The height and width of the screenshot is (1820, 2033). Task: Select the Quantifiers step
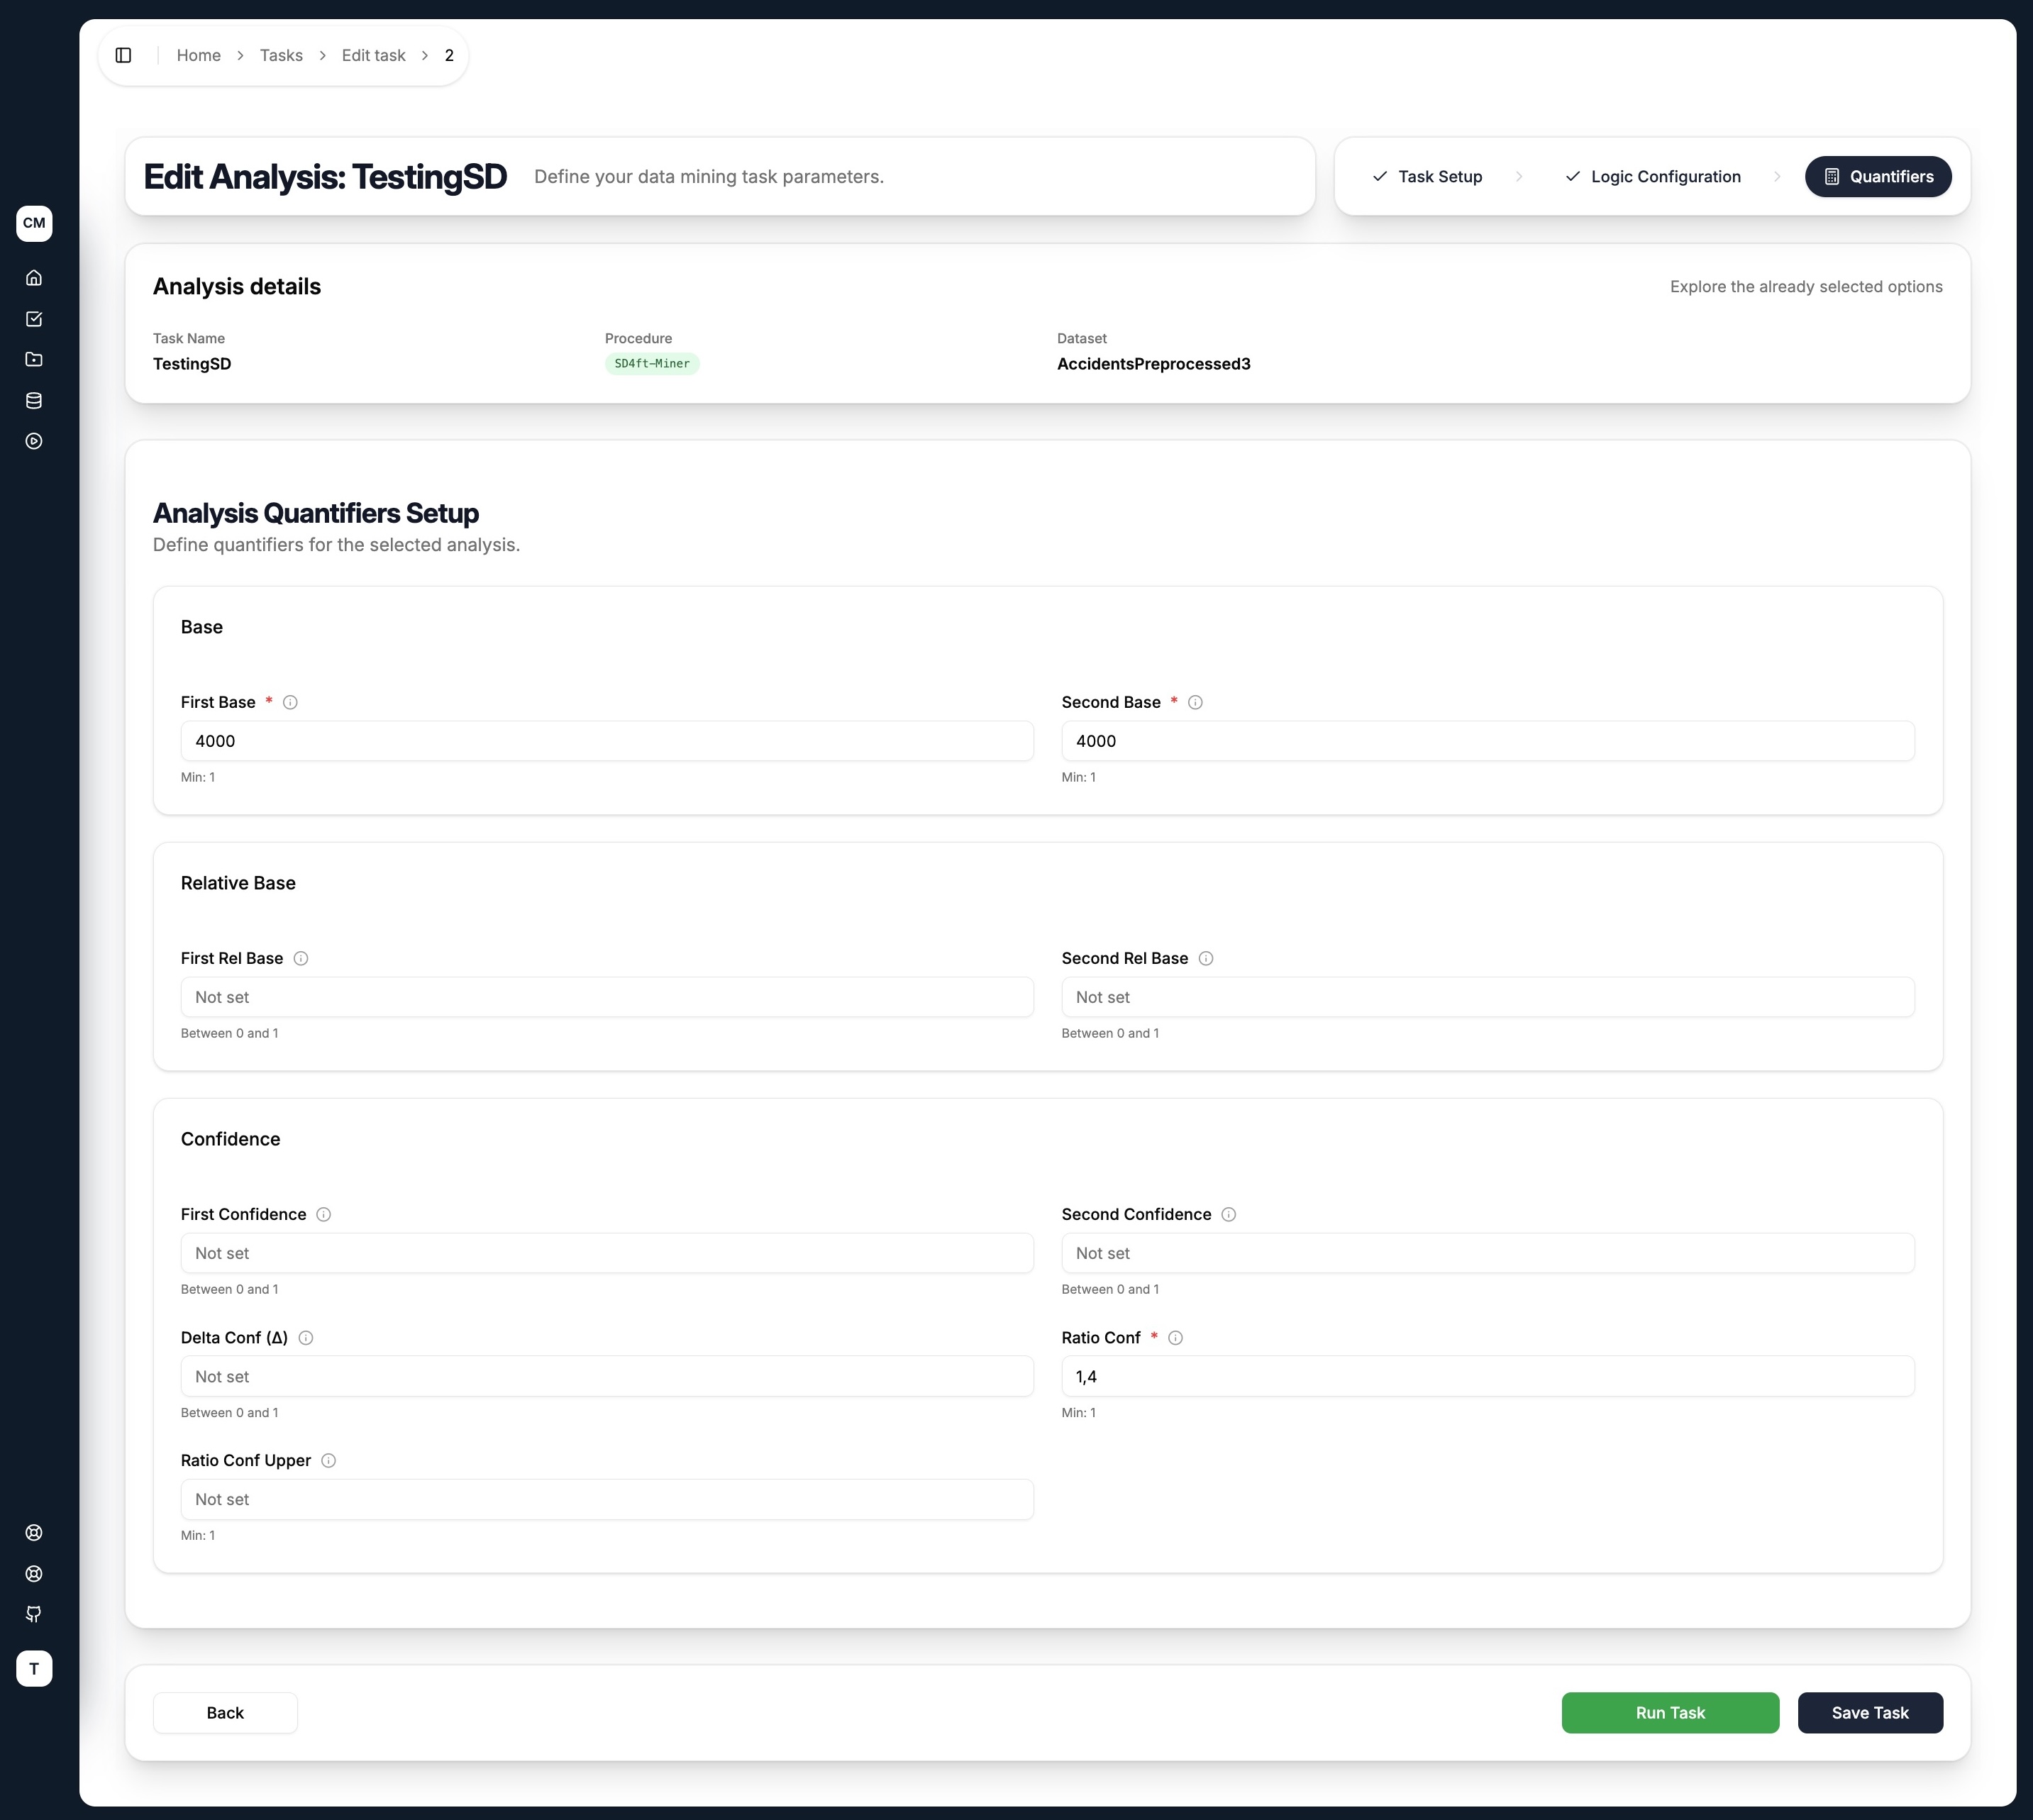1878,176
